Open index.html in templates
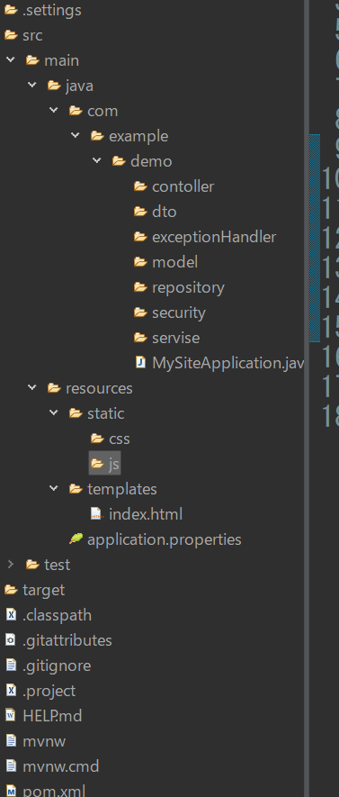The image size is (339, 797). [x=146, y=514]
